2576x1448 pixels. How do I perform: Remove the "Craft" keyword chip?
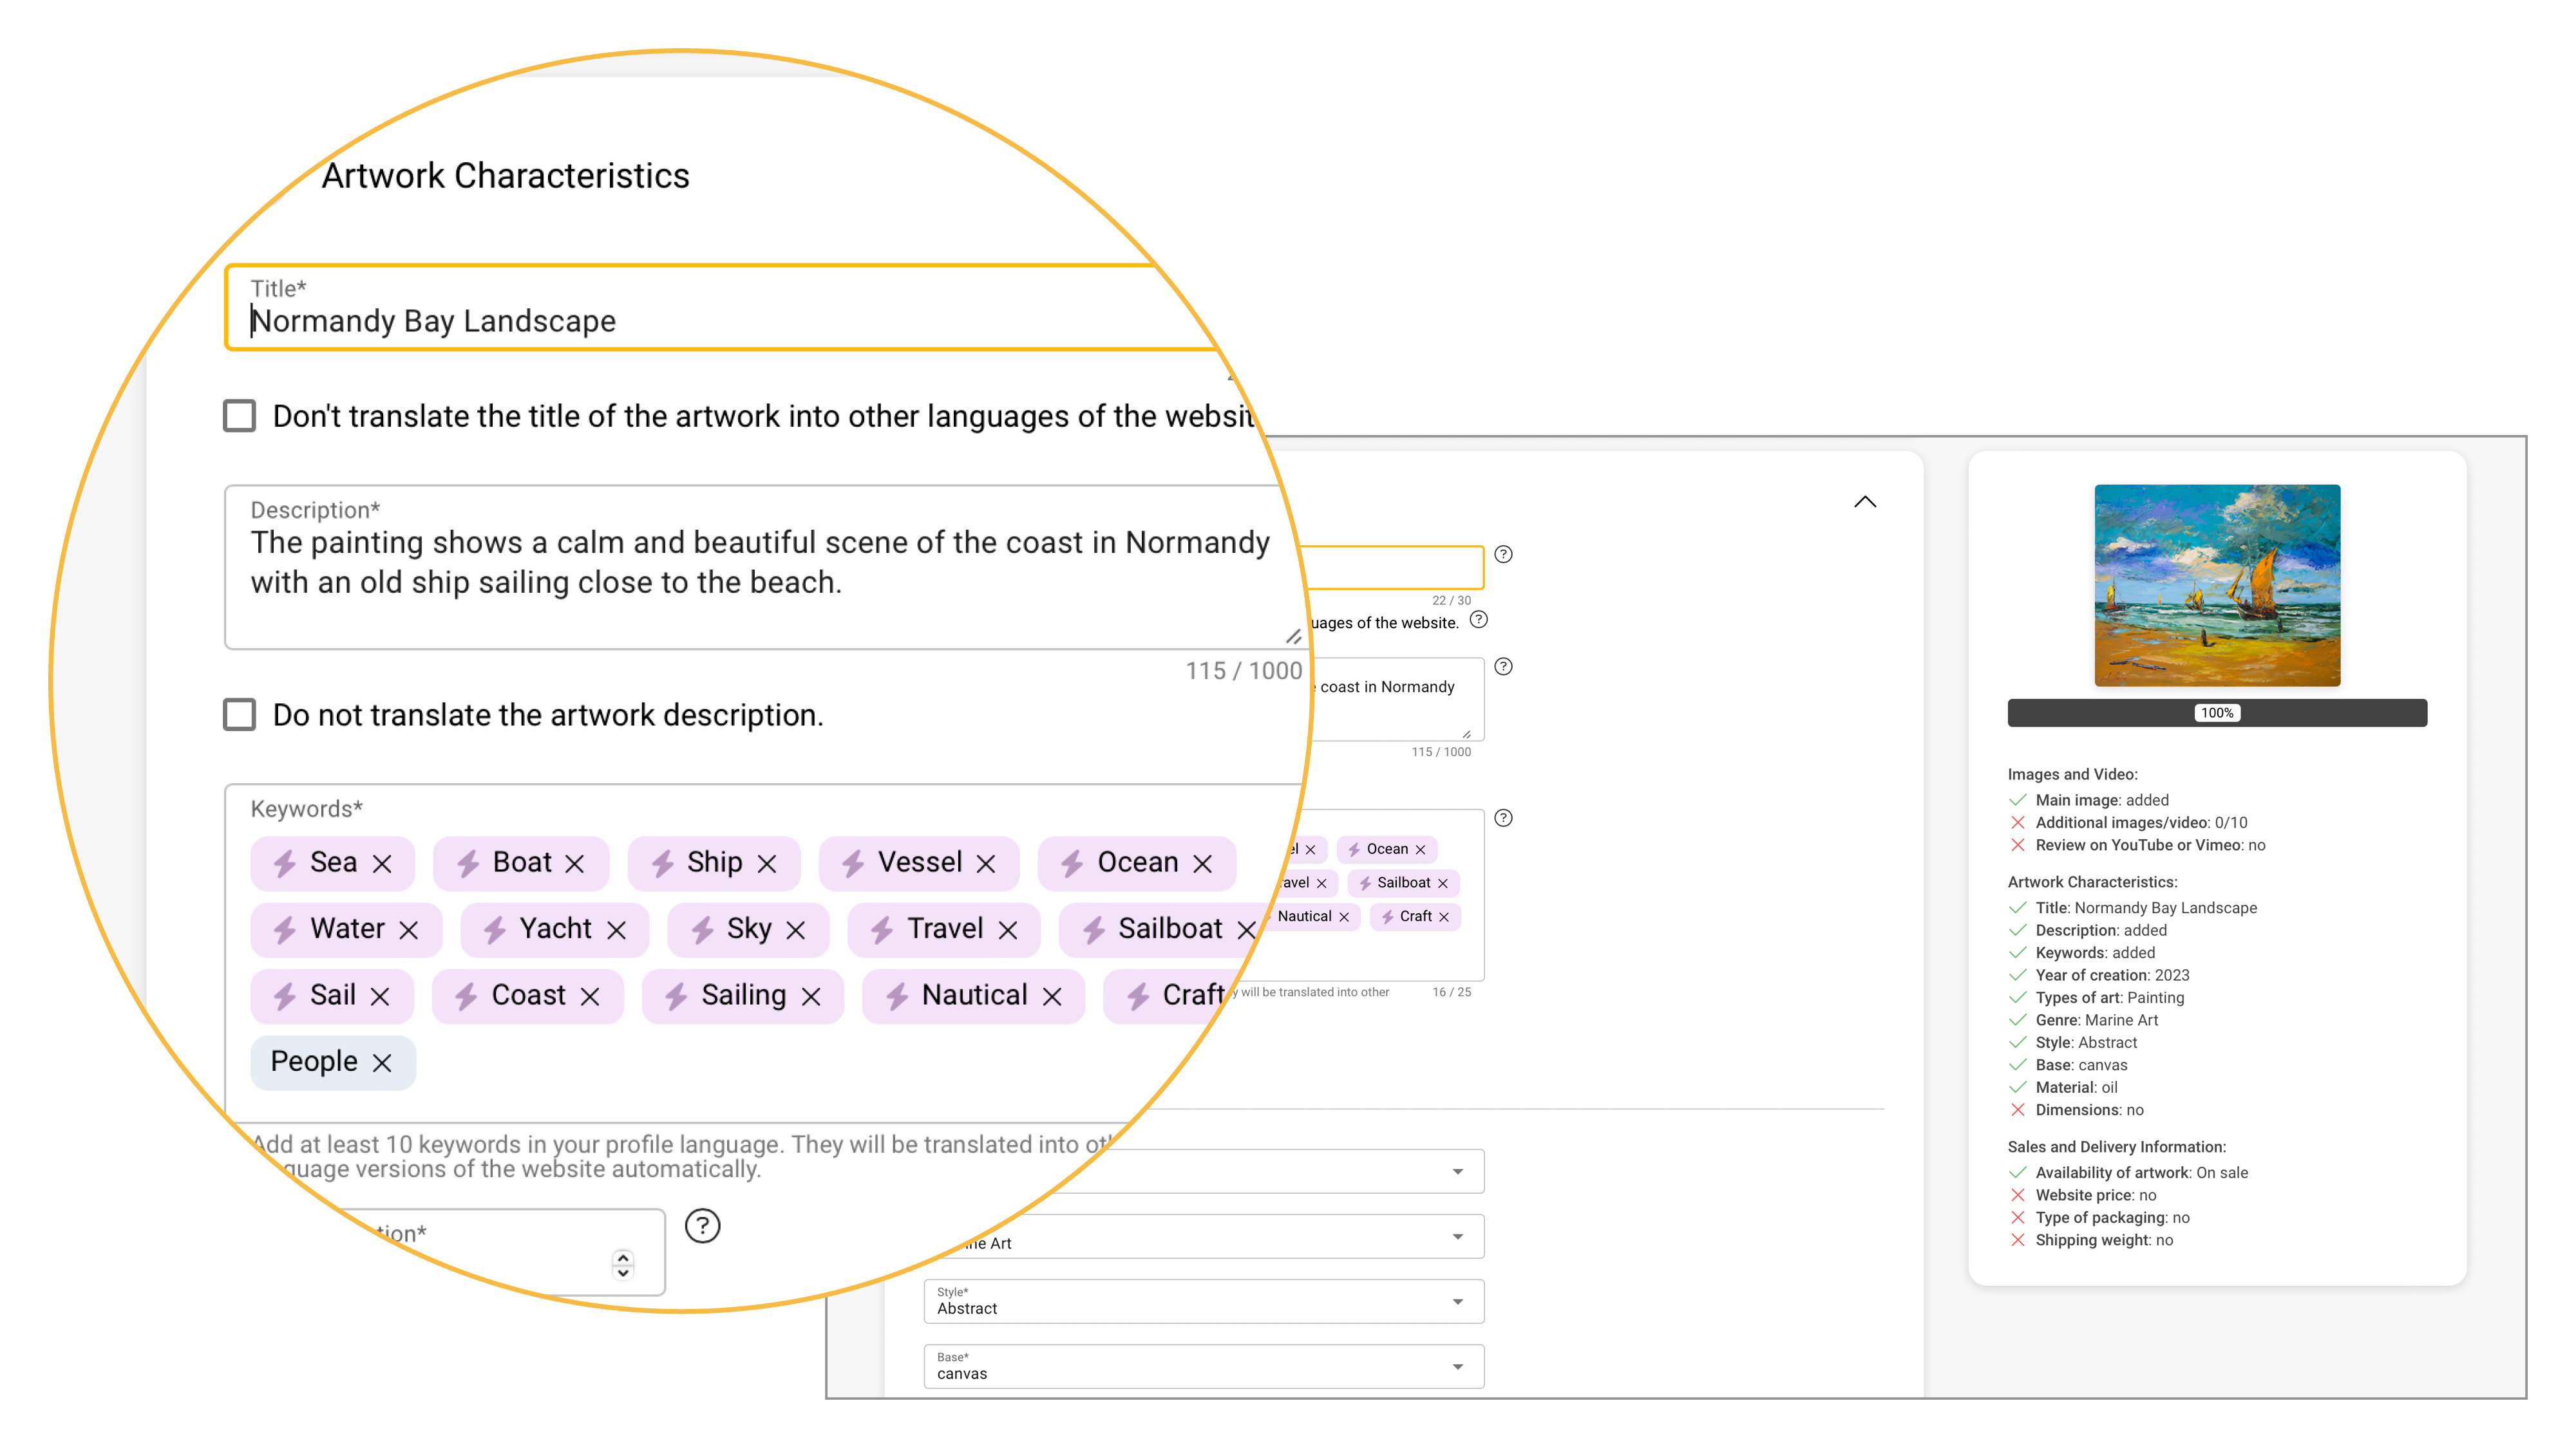point(1443,916)
